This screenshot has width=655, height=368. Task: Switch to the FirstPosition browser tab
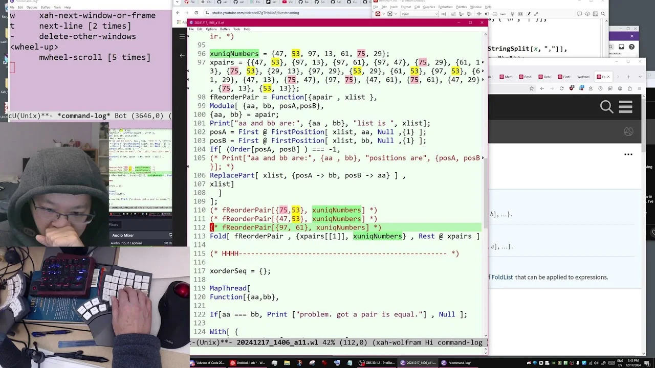click(x=563, y=77)
